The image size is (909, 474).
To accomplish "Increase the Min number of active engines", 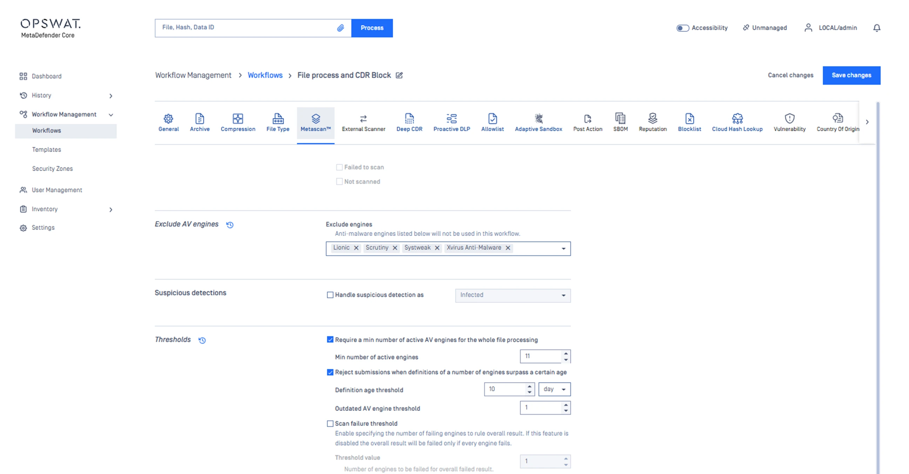I will tap(566, 353).
